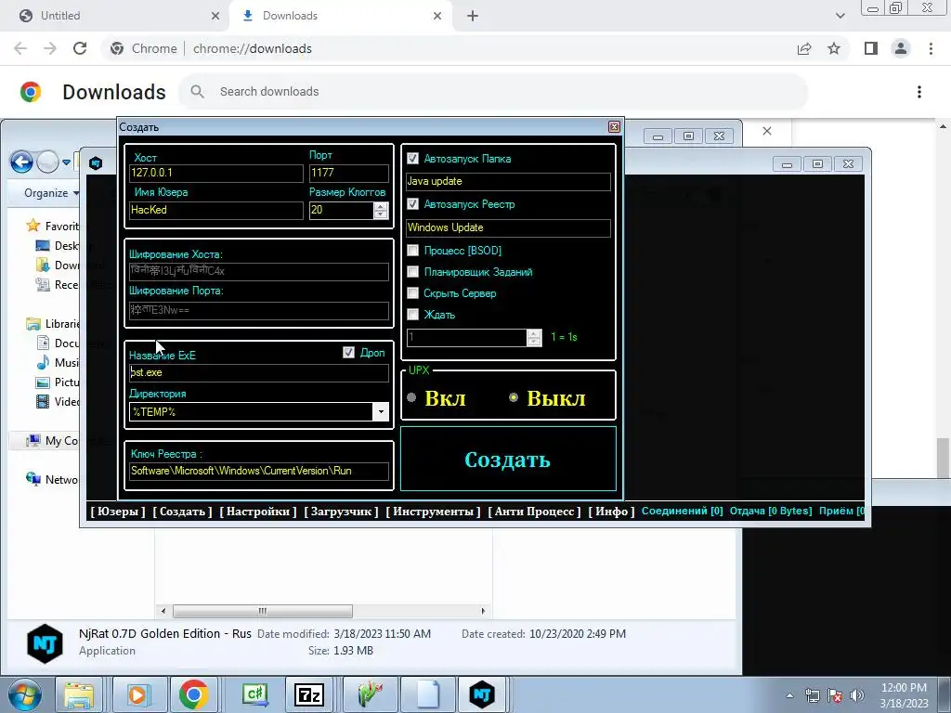Click the Название ExE input field
The image size is (951, 713).
click(x=259, y=373)
